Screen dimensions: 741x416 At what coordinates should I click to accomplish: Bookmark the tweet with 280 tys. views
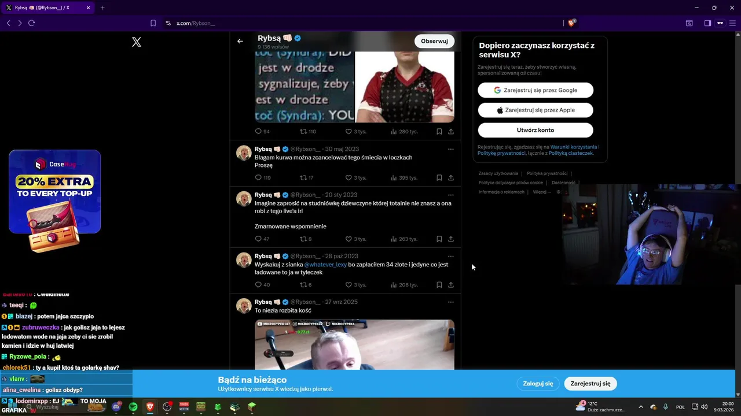click(x=439, y=131)
